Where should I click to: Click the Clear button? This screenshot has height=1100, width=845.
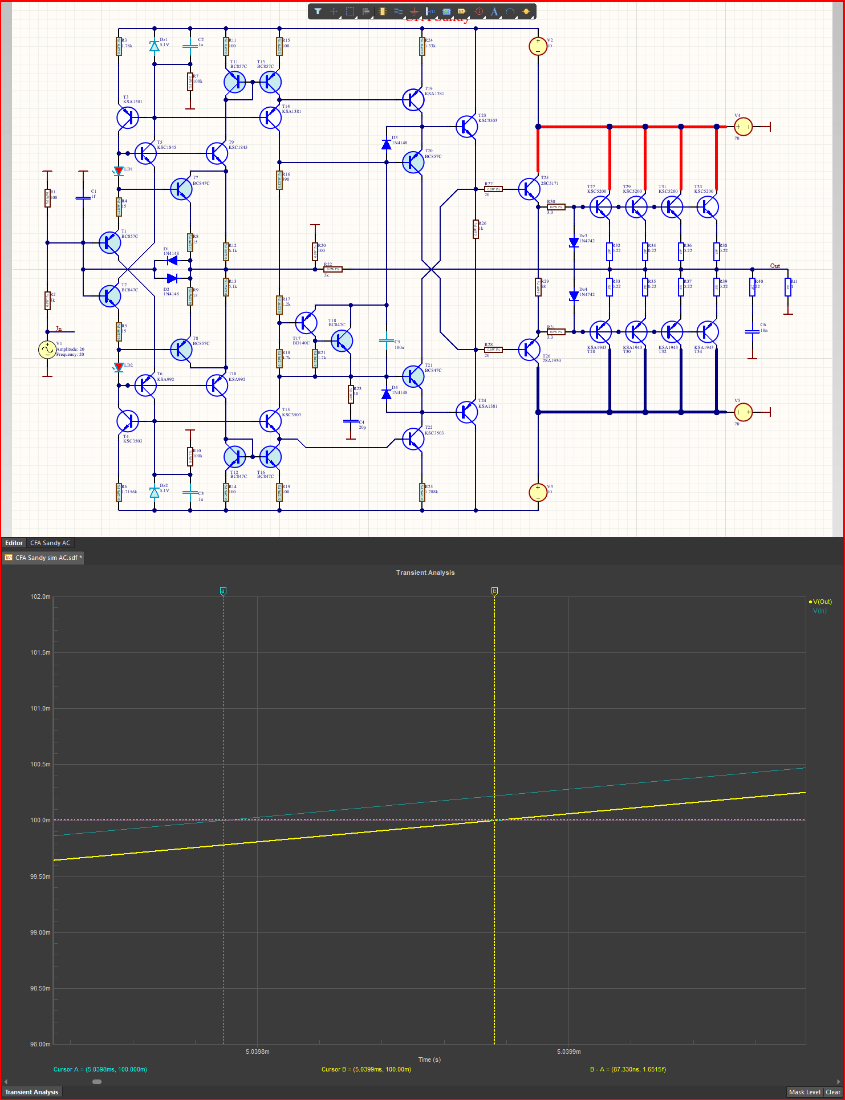pos(833,1092)
